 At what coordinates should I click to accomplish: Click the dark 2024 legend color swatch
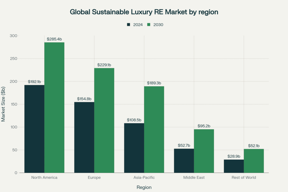[129, 25]
